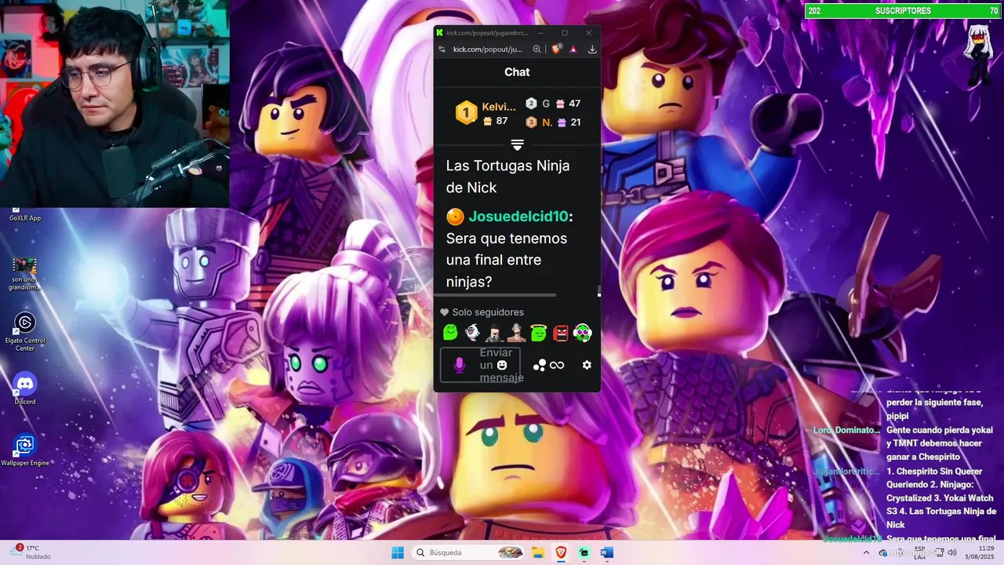Click the silver rank 2 leaderboard badge
Viewport: 1004px width, 565px height.
pos(531,104)
